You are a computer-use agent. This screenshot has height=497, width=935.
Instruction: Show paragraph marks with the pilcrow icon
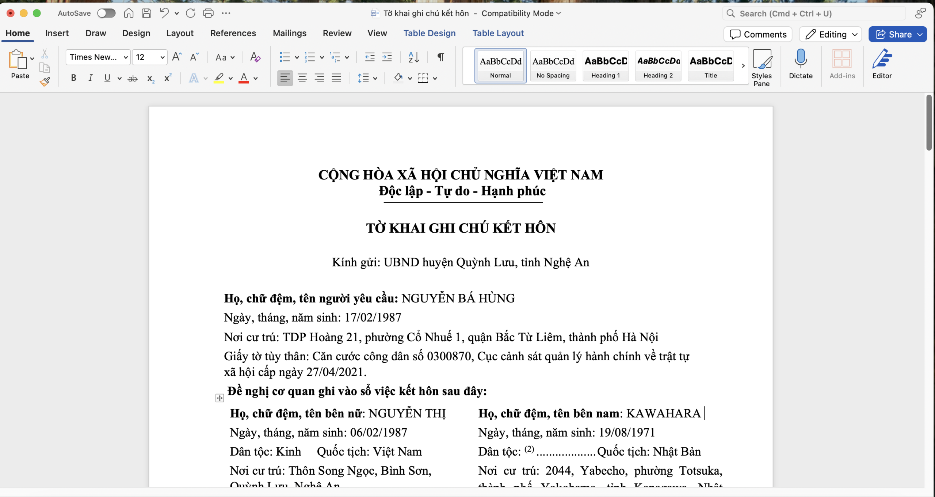coord(441,57)
